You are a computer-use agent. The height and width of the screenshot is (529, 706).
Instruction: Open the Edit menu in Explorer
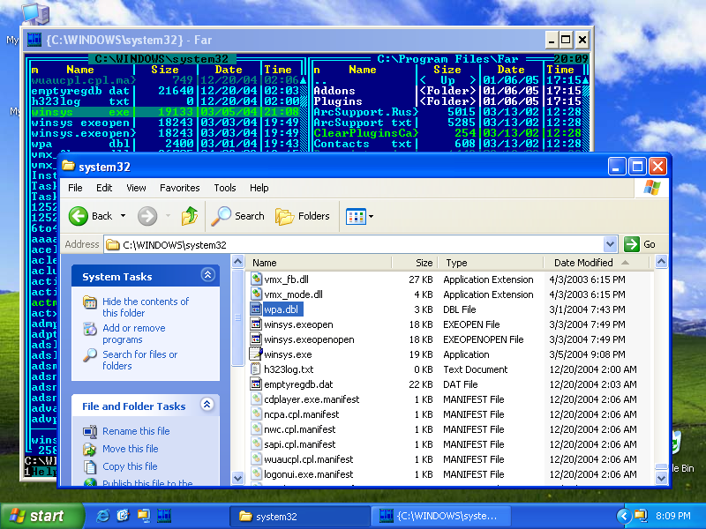click(104, 188)
